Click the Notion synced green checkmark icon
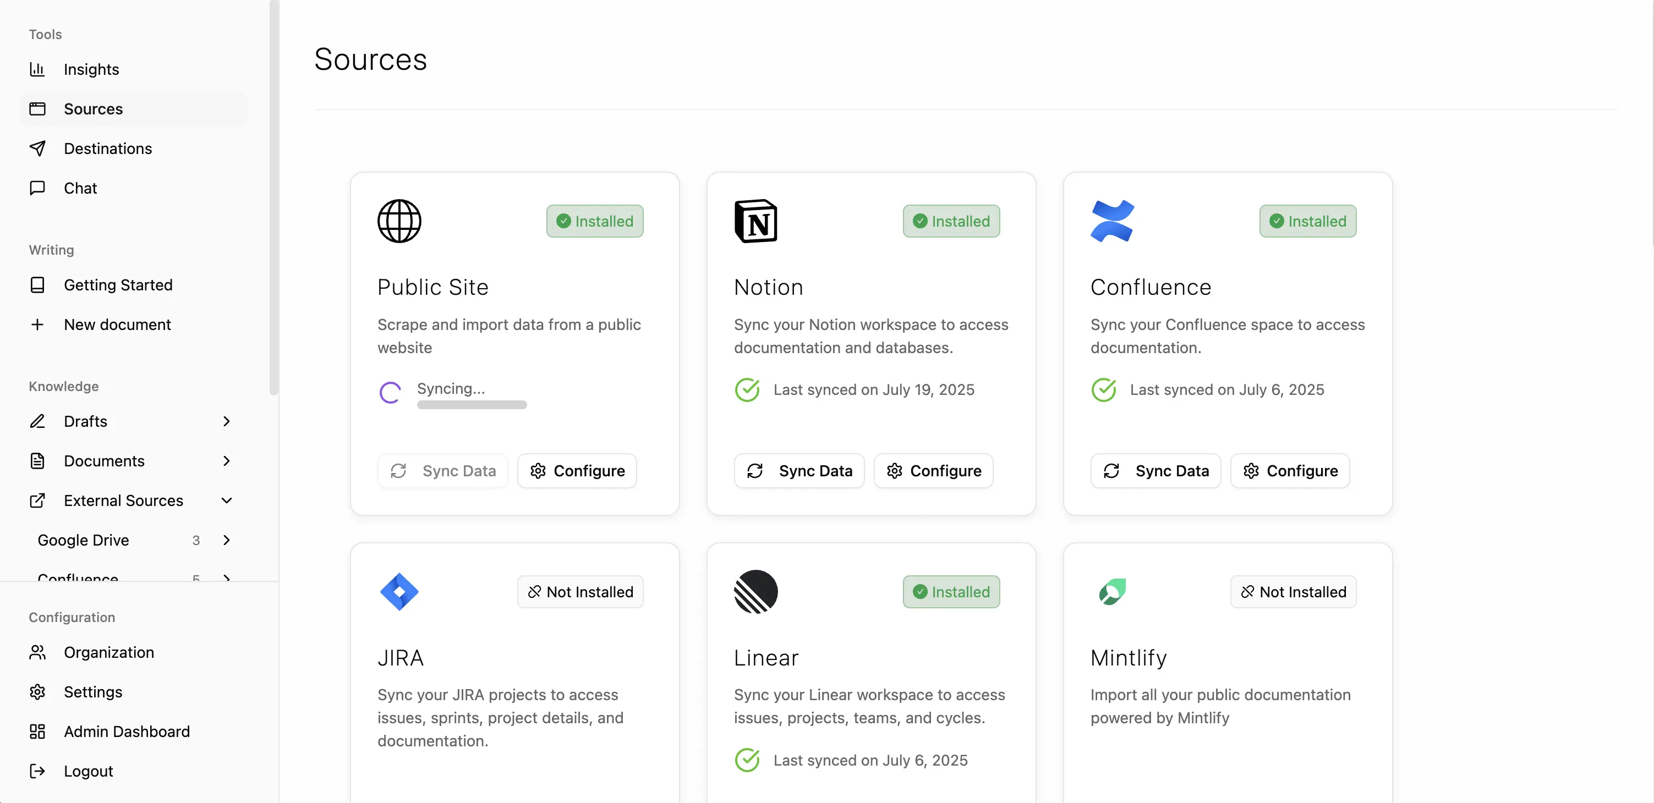The height and width of the screenshot is (803, 1654). (x=747, y=389)
